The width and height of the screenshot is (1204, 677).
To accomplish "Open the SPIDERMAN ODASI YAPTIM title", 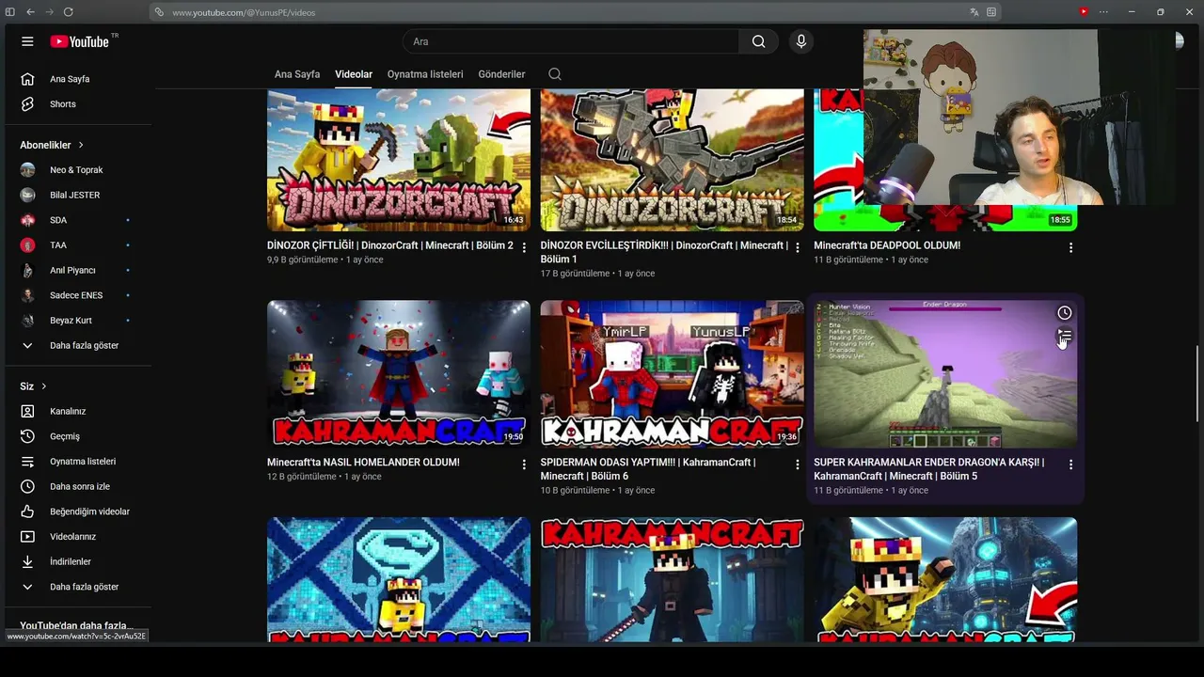I will (x=648, y=469).
